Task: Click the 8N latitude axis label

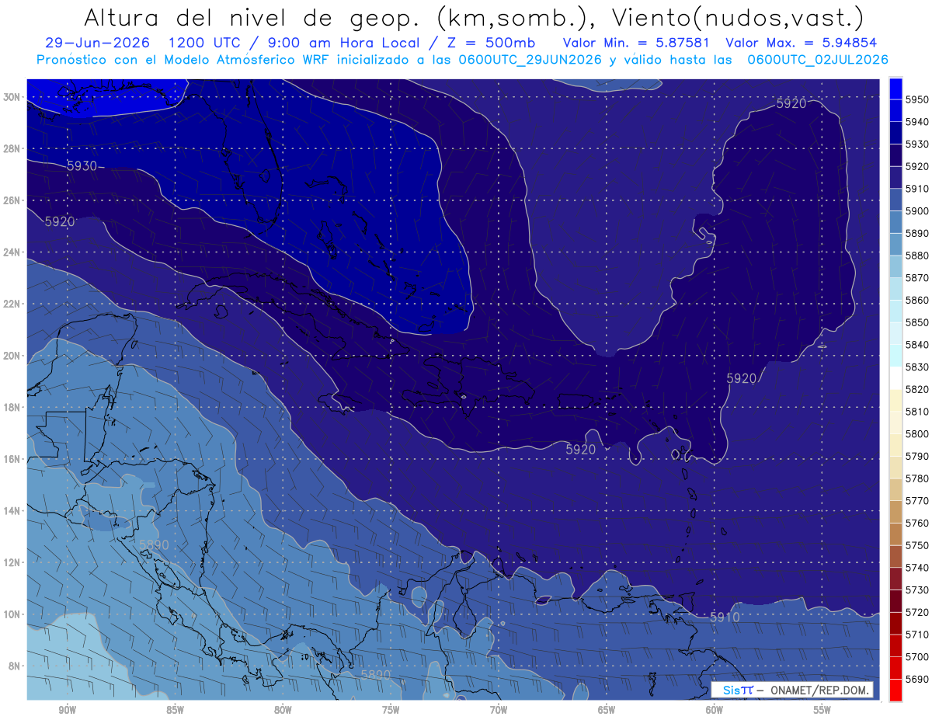Action: 14,666
